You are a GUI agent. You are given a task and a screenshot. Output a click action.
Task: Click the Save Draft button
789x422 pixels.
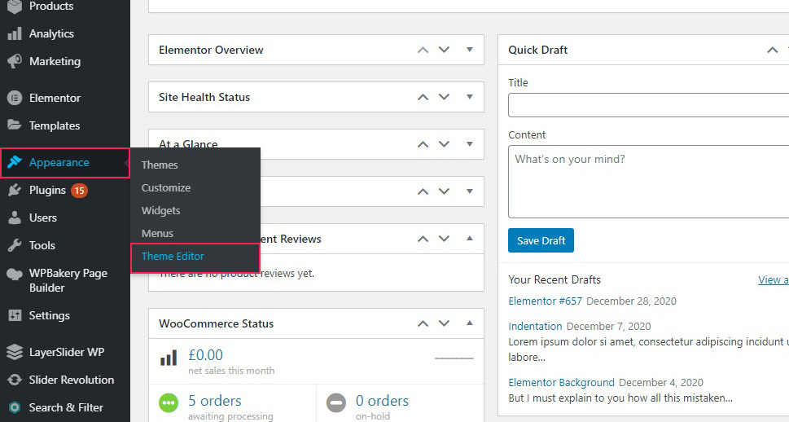click(x=541, y=240)
